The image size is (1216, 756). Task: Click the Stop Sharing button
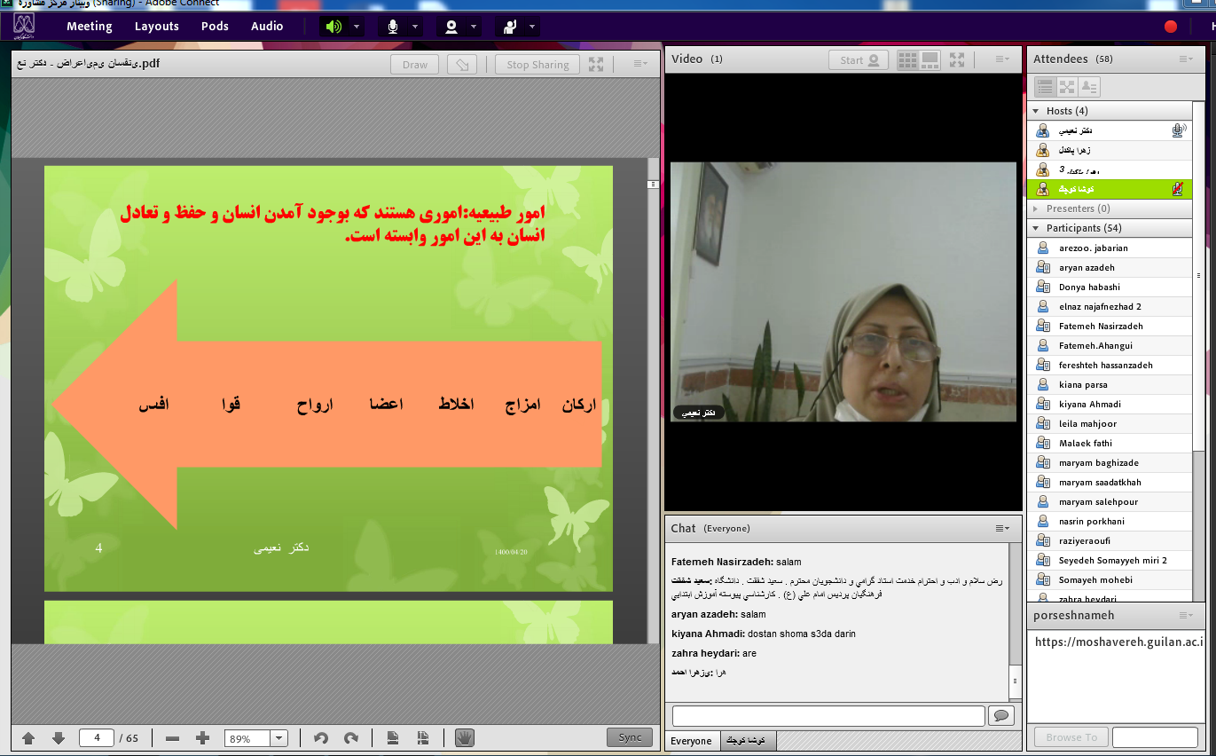pos(537,64)
